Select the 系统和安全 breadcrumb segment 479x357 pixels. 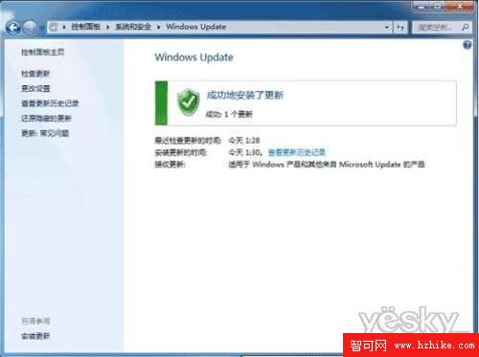(x=133, y=27)
